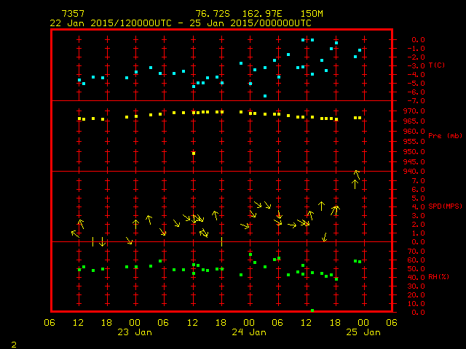Select the UTC date range title line
The width and height of the screenshot is (466, 349).
(180, 23)
